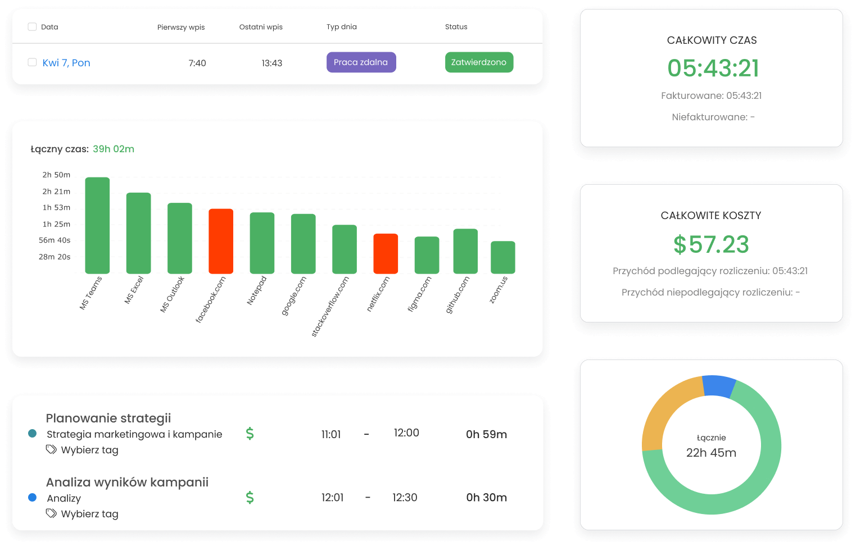The height and width of the screenshot is (546, 856).
Task: Click the tall MS Teams bar
Action: pyautogui.click(x=97, y=225)
